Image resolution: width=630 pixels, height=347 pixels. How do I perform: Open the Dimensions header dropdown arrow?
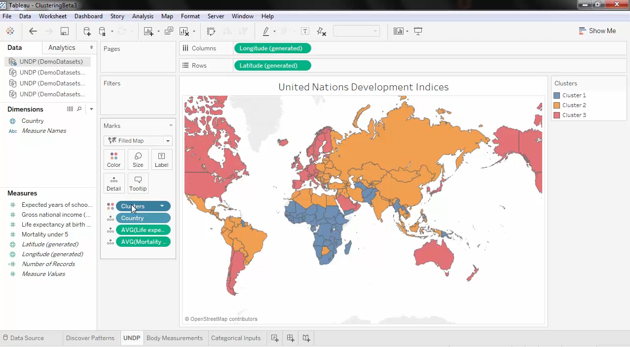(x=91, y=110)
